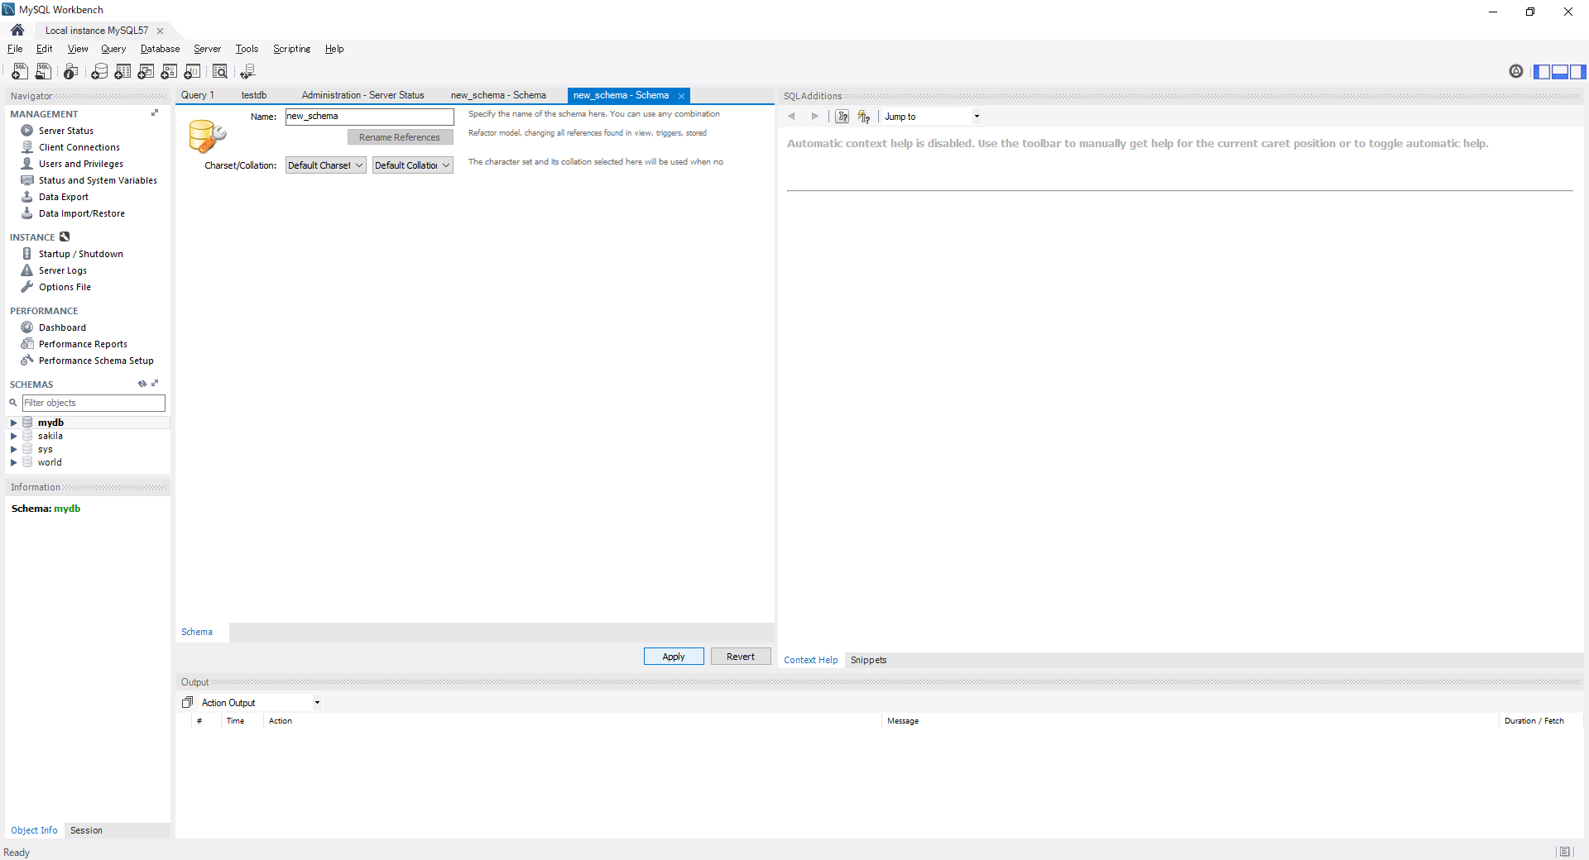Toggle the right SQL Additions panel

tap(1578, 72)
